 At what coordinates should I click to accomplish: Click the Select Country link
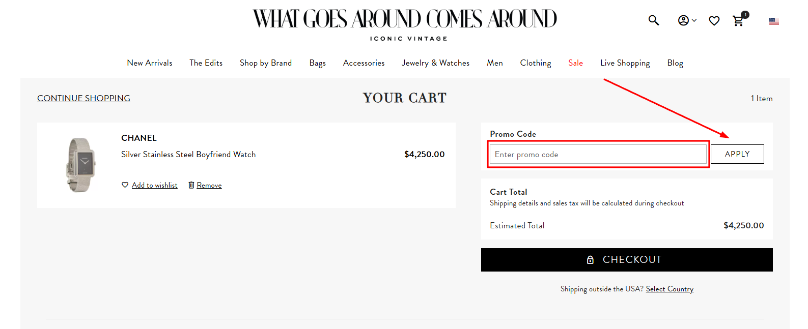(670, 289)
